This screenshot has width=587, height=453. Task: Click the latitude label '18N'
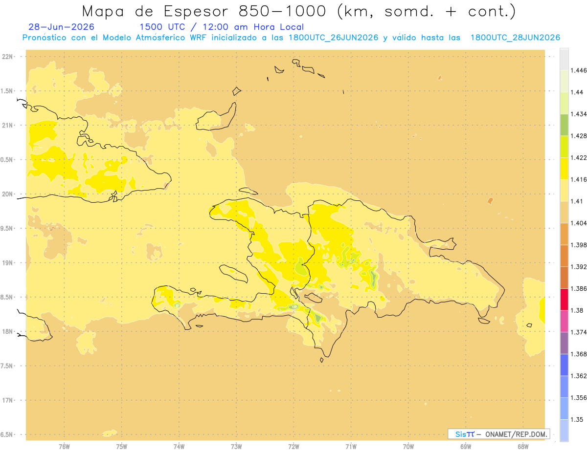pos(7,332)
